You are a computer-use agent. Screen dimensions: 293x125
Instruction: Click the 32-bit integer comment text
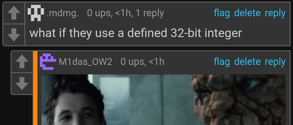(136, 33)
